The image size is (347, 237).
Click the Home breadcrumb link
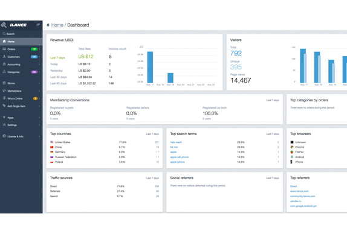click(57, 25)
